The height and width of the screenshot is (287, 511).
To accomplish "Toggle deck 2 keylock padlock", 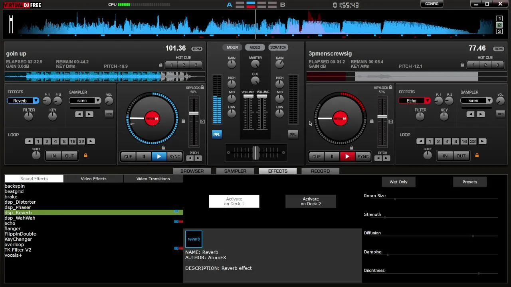I will (390, 87).
